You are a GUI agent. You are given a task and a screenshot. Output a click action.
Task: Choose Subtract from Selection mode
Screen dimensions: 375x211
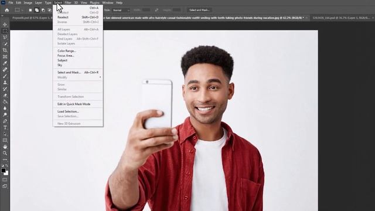click(43, 10)
